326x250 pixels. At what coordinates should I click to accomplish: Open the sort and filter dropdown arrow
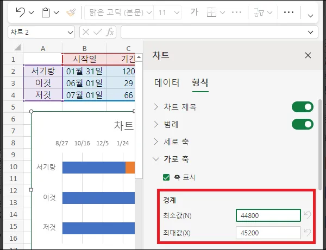point(269,12)
